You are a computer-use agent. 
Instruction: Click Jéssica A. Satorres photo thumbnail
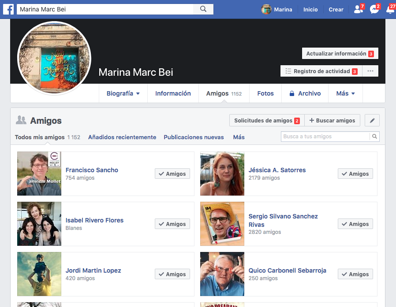tap(222, 174)
